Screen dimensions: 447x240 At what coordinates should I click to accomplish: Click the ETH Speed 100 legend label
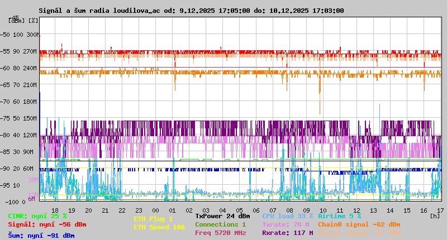click(x=159, y=227)
